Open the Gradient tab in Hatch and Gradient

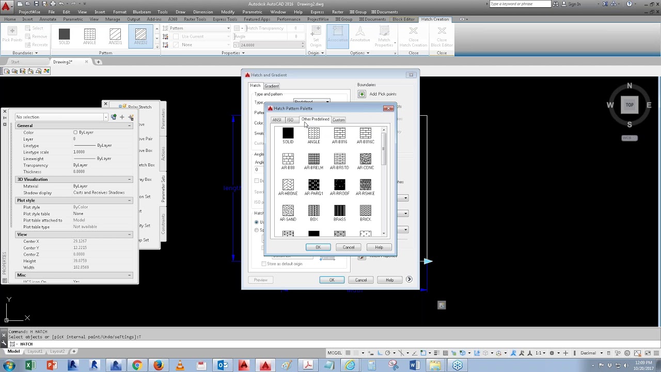(272, 86)
